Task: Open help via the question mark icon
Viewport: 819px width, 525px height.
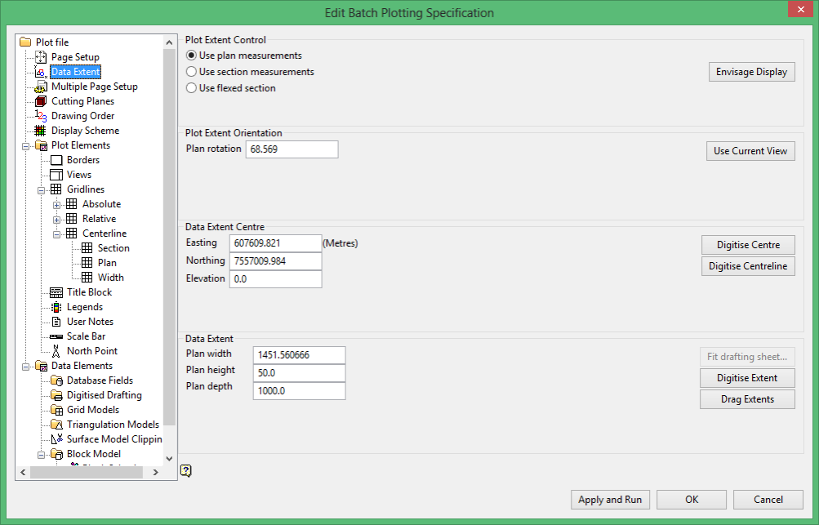Action: coord(186,470)
